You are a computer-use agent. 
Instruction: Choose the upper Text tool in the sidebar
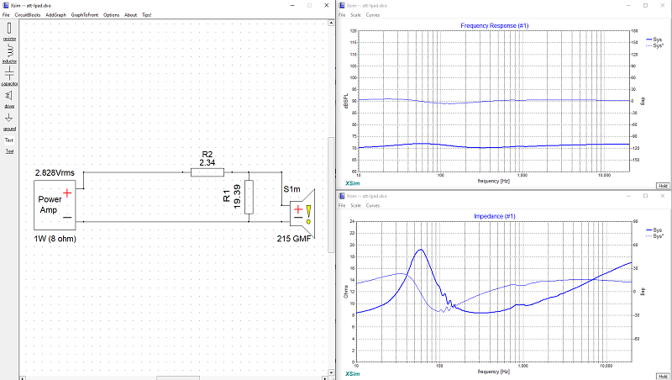coord(9,140)
